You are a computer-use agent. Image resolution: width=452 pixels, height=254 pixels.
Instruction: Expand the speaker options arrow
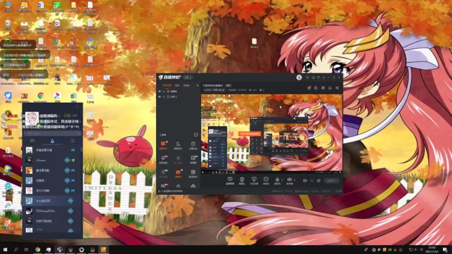[x=294, y=180]
